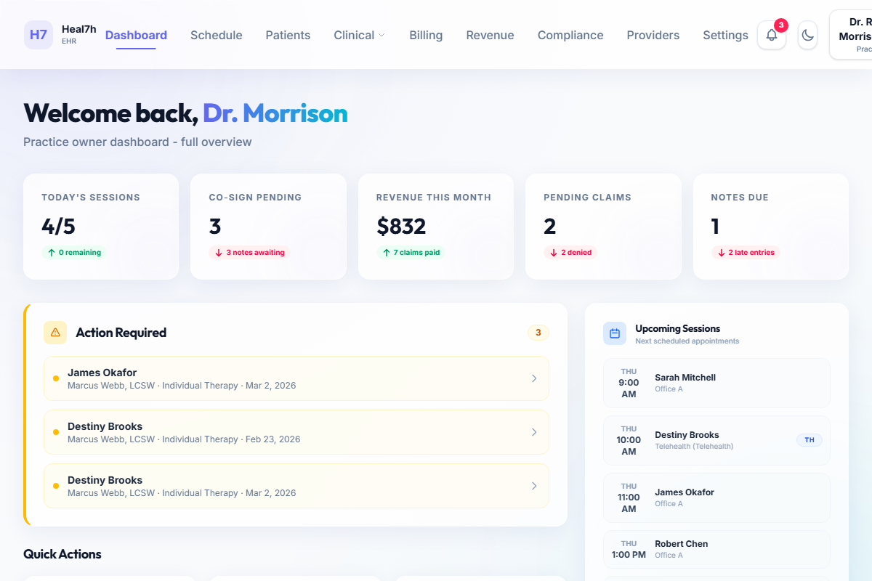Open the Compliance page
This screenshot has width=872, height=581.
pos(570,35)
